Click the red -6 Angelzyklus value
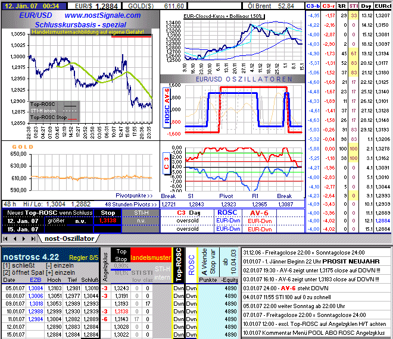Viewport: 393px width, 339px height. pyautogui.click(x=105, y=319)
